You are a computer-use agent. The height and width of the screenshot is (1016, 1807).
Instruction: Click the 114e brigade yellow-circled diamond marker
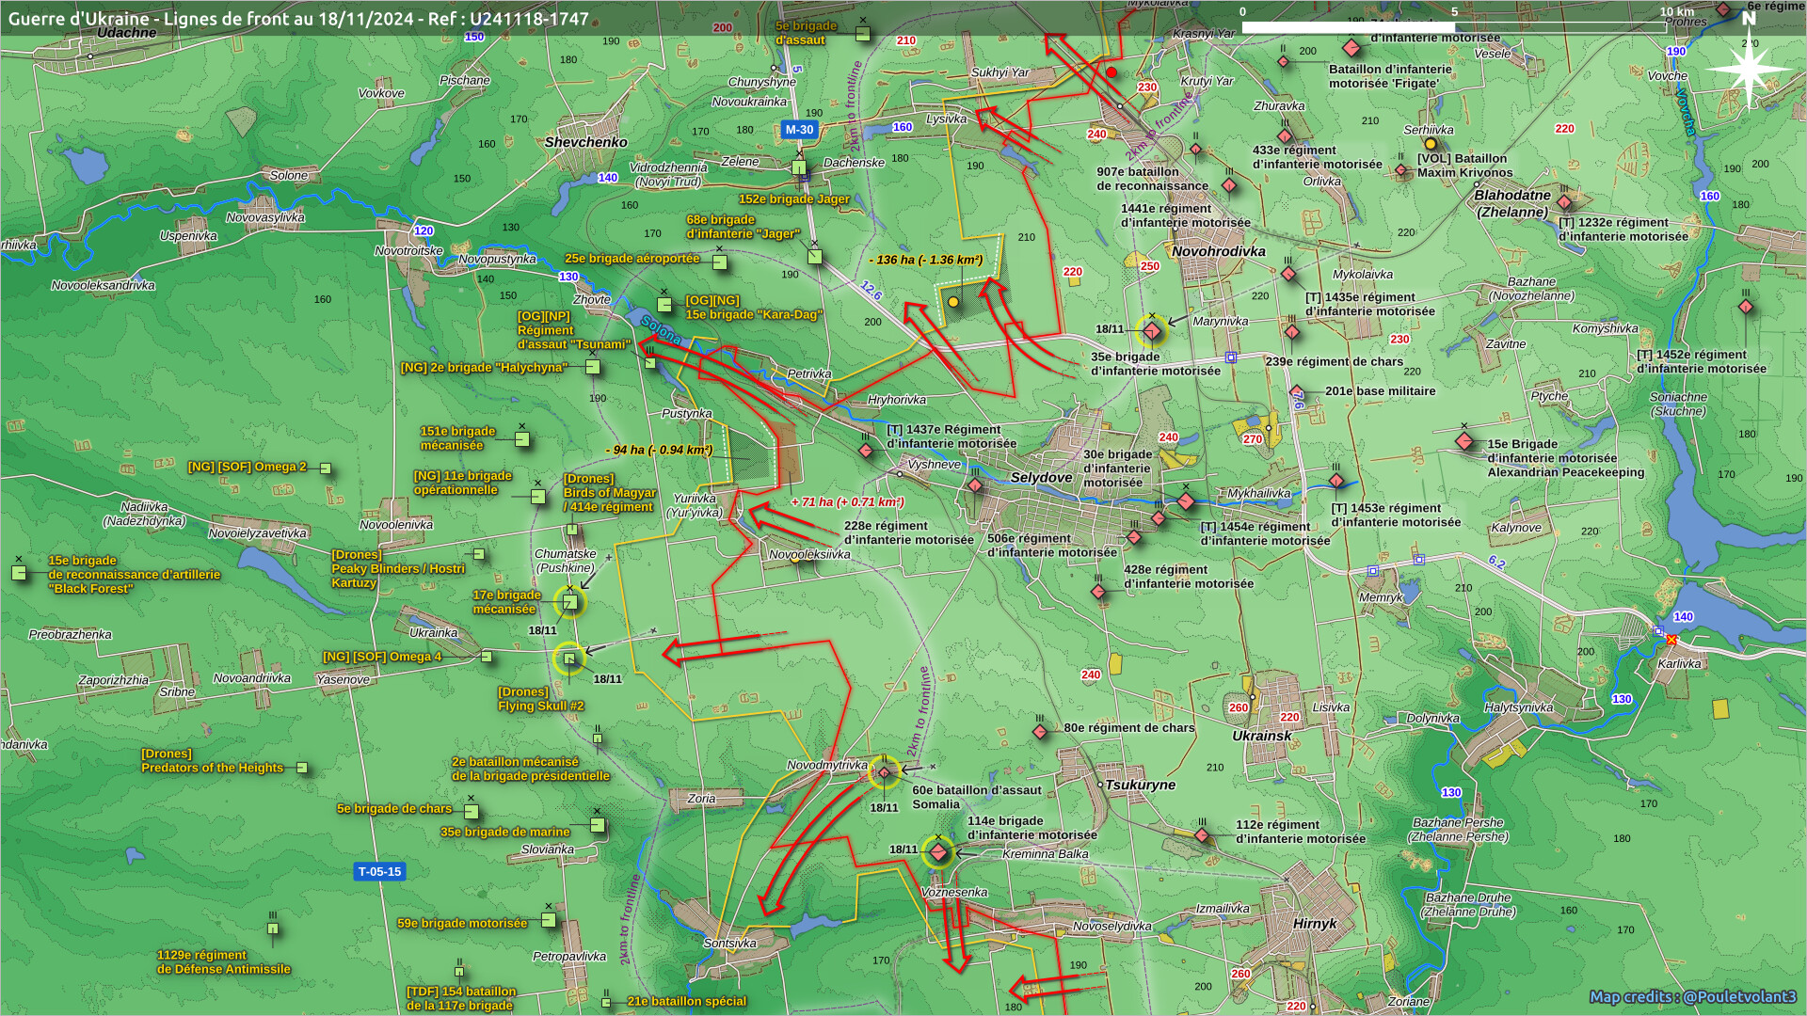click(x=938, y=851)
